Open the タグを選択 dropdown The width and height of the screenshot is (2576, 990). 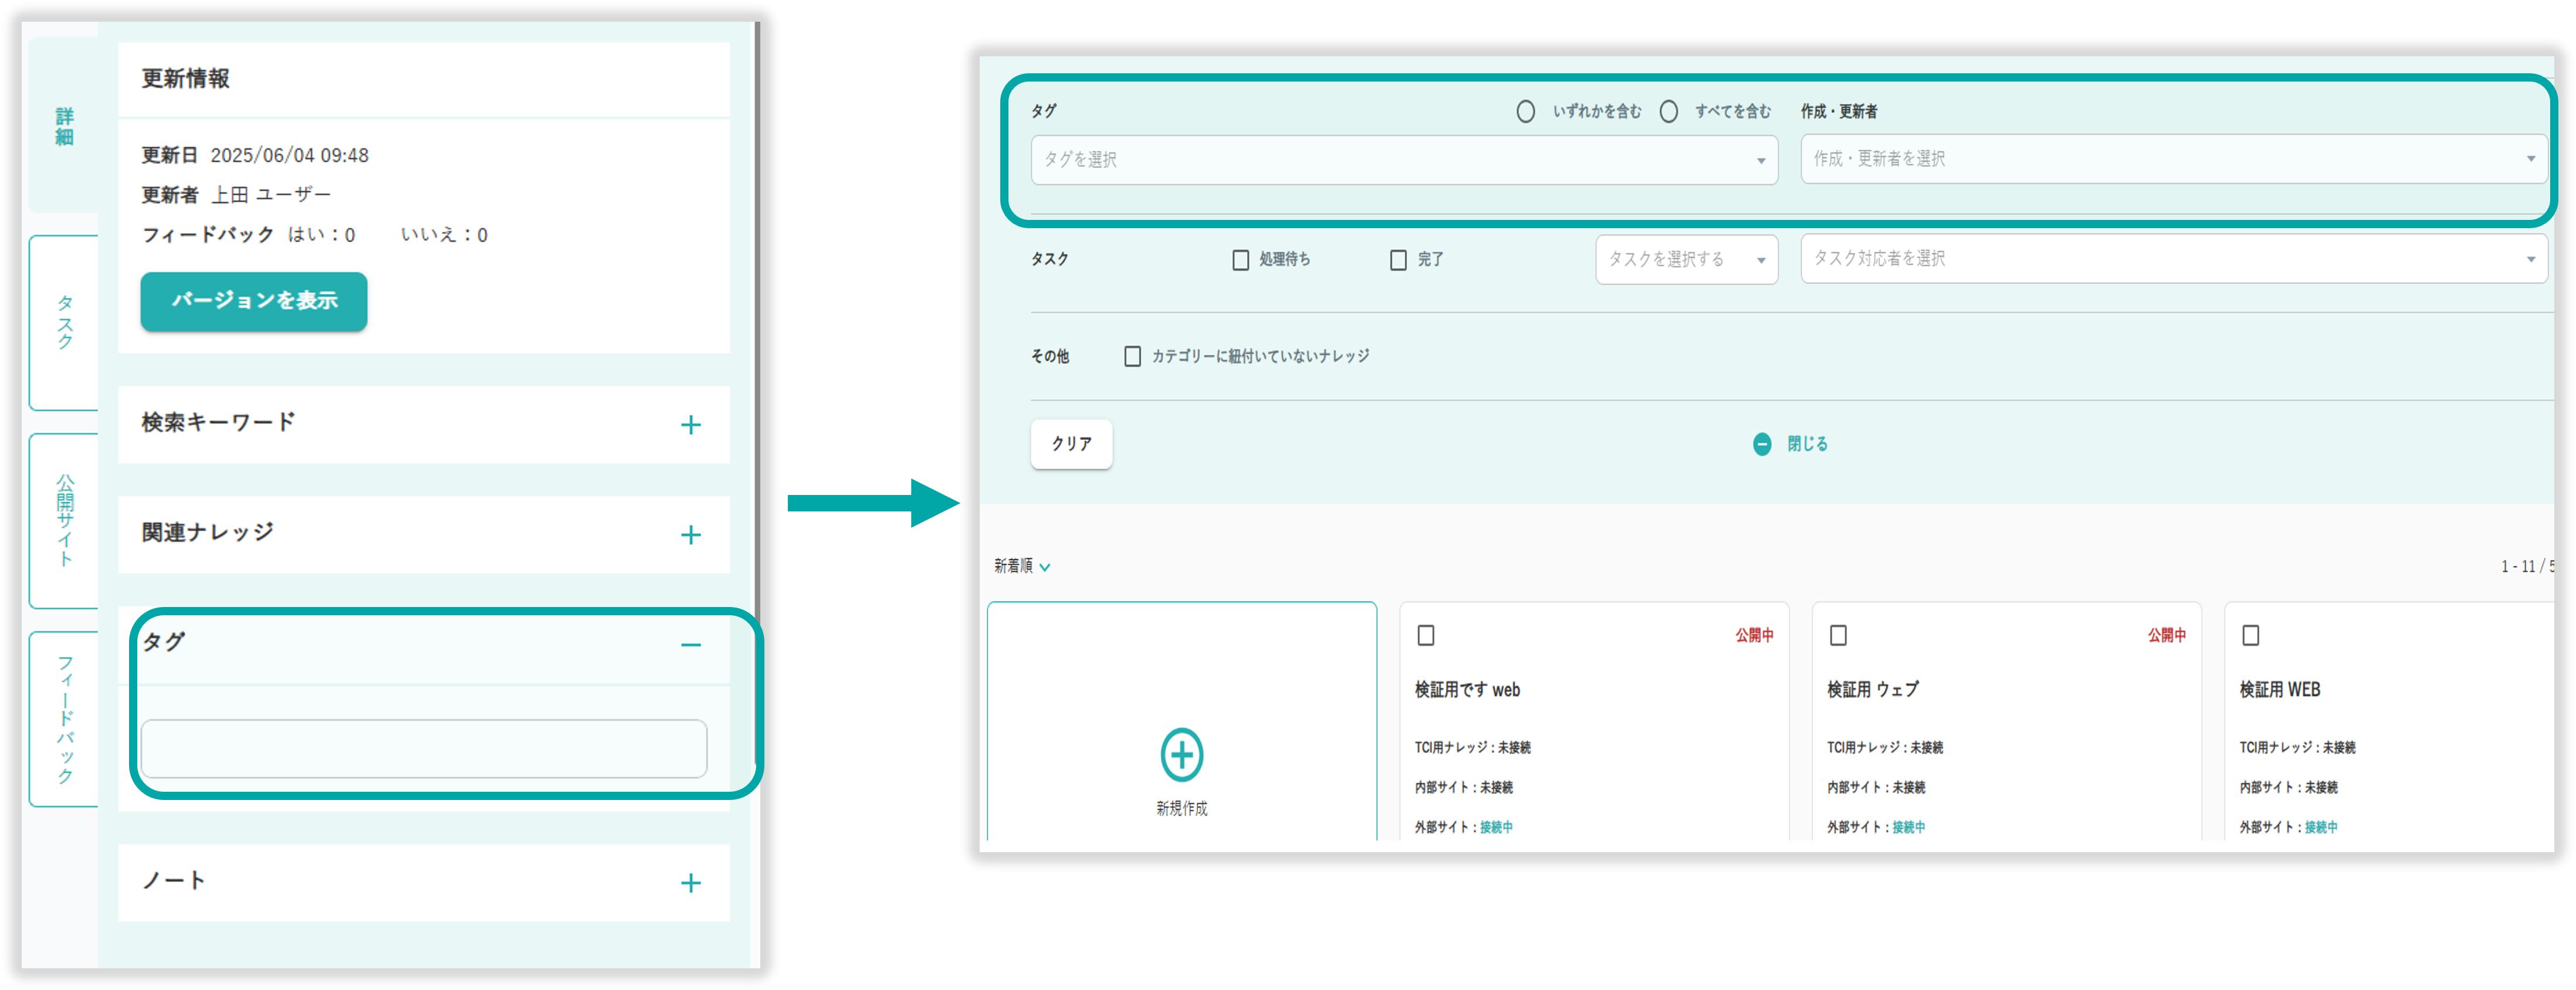(x=1403, y=160)
